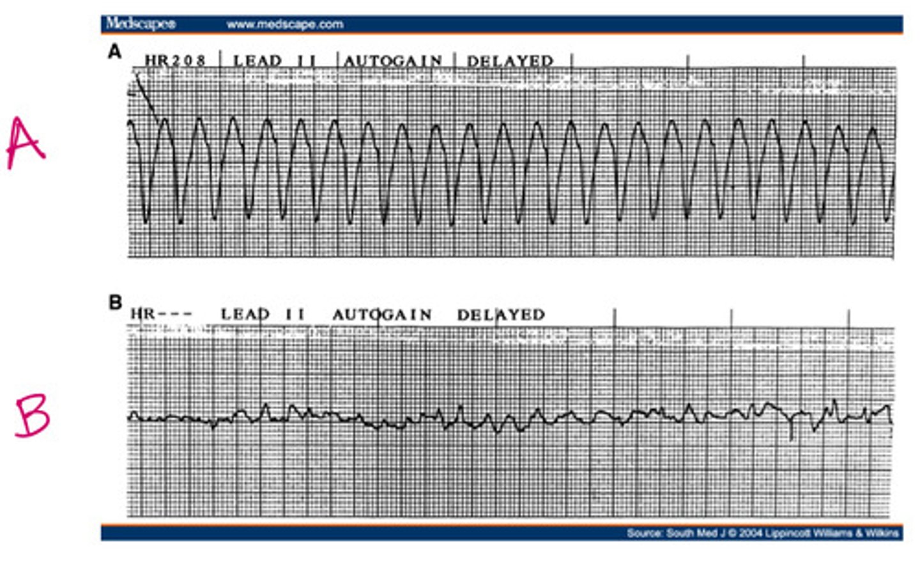Click the 'HR---' text on strip B

coord(161,315)
